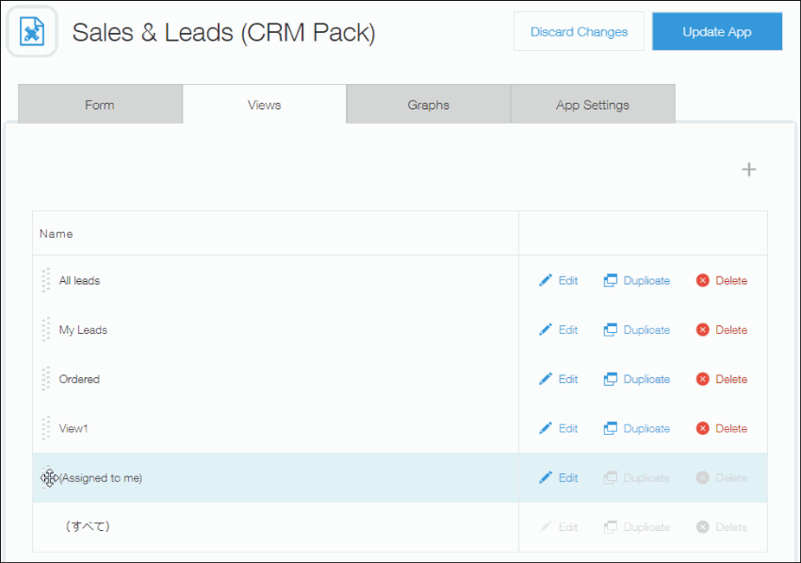Click the Duplicate icon next to My Leads
The image size is (801, 563).
(x=611, y=329)
